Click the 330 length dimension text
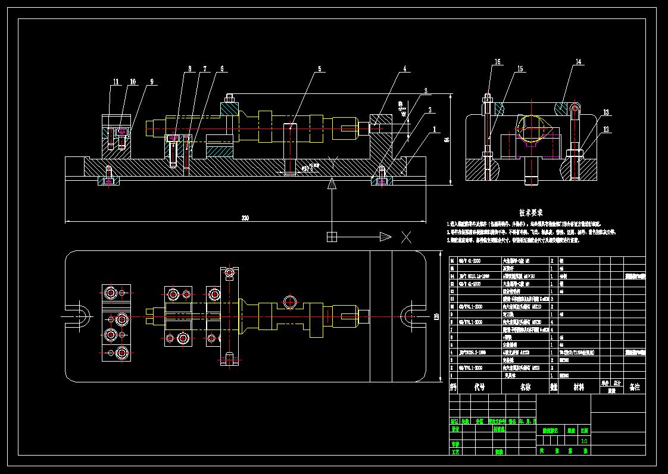This screenshot has width=668, height=474. (x=245, y=218)
